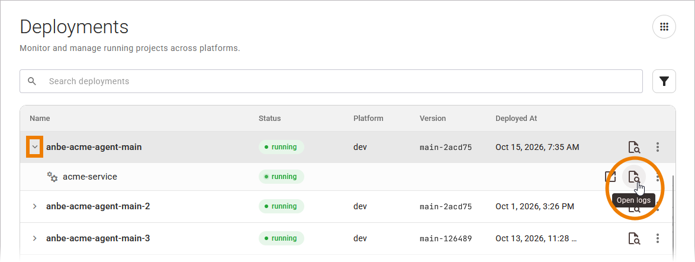695x262 pixels.
Task: Open more options for anbe-acme-agent-main
Action: (x=658, y=147)
